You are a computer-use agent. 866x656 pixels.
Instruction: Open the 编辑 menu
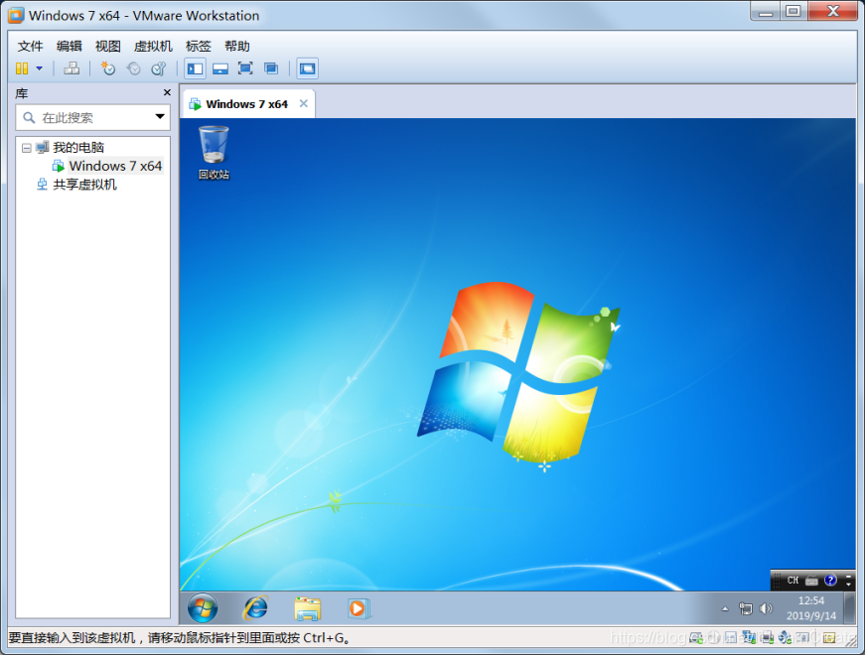[x=70, y=47]
